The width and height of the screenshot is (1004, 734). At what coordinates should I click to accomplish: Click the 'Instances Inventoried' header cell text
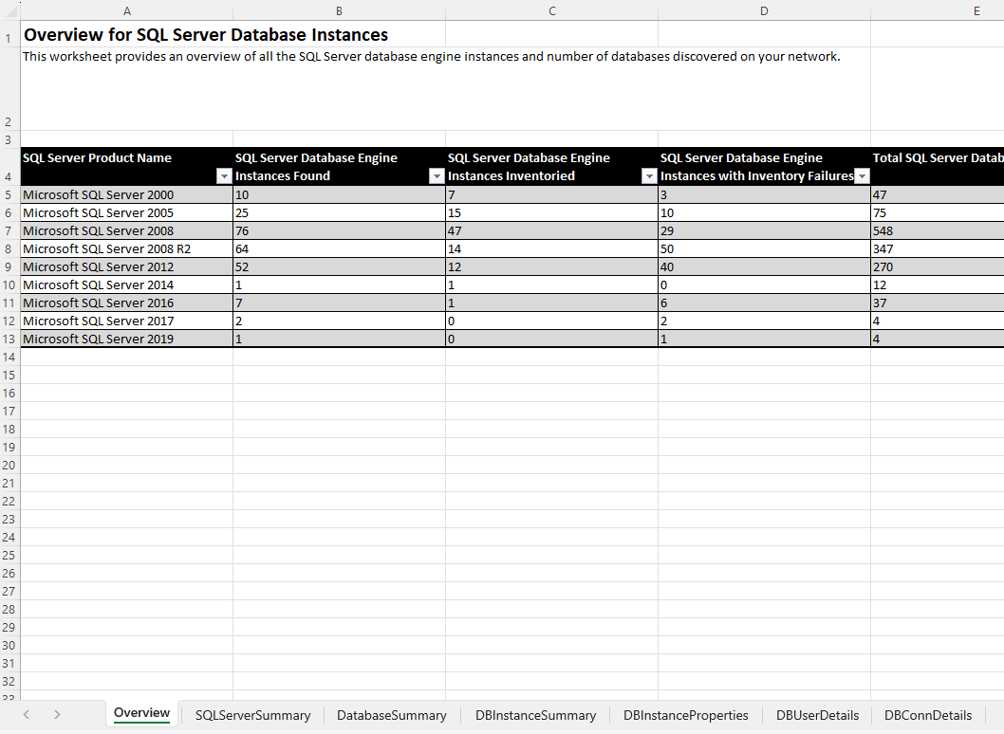point(511,176)
